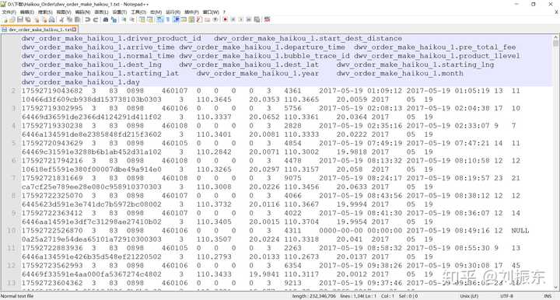Select the dwv_order_make_haikou_1.txt tab
The image size is (560, 300).
point(40,30)
